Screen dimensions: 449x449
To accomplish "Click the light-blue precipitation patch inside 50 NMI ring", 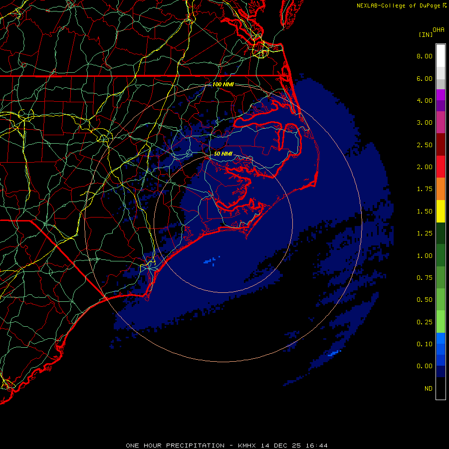I will (211, 261).
